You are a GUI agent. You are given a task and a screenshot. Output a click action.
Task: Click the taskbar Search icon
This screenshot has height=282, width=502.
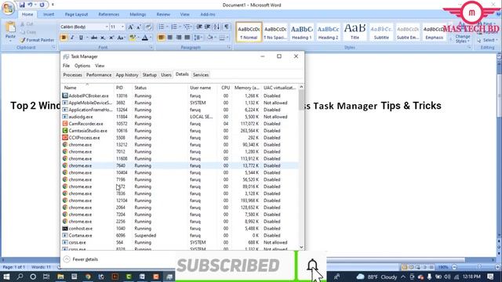[x=20, y=277]
